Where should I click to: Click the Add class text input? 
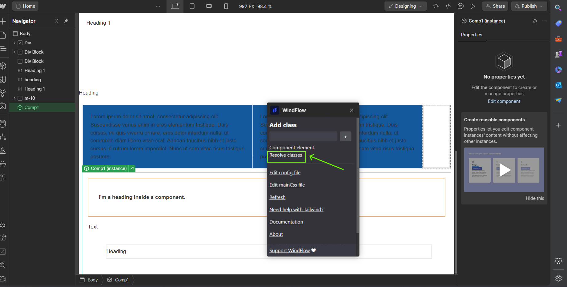(x=303, y=137)
